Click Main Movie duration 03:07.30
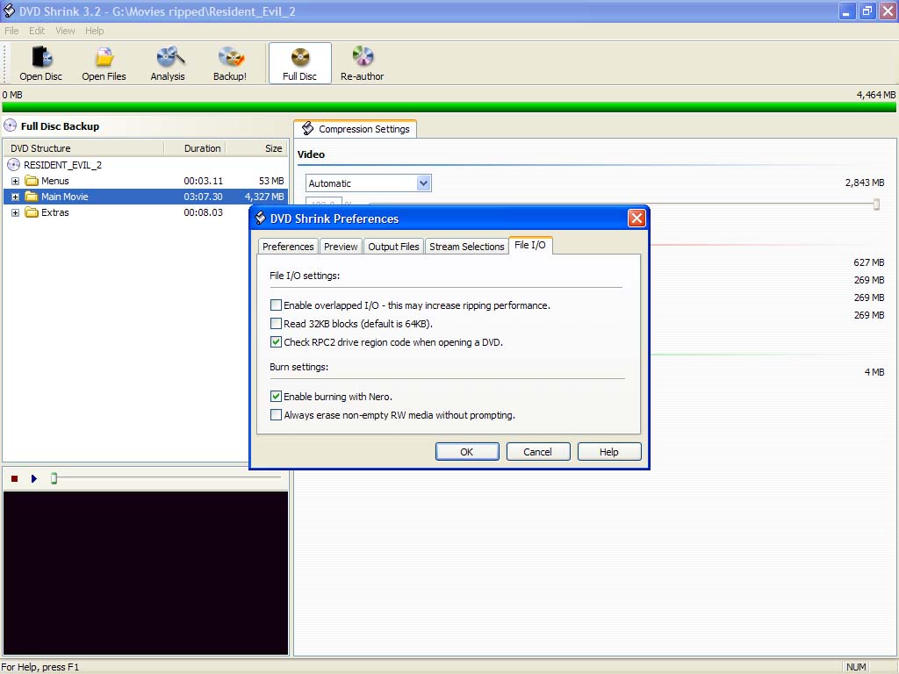This screenshot has height=674, width=899. (203, 197)
